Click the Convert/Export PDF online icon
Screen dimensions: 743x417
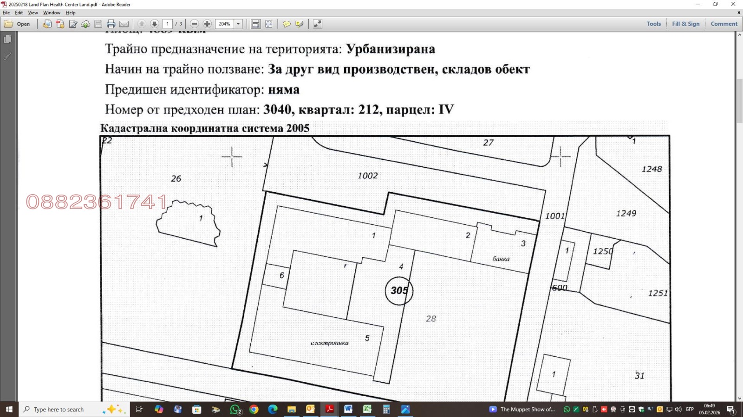(x=47, y=24)
